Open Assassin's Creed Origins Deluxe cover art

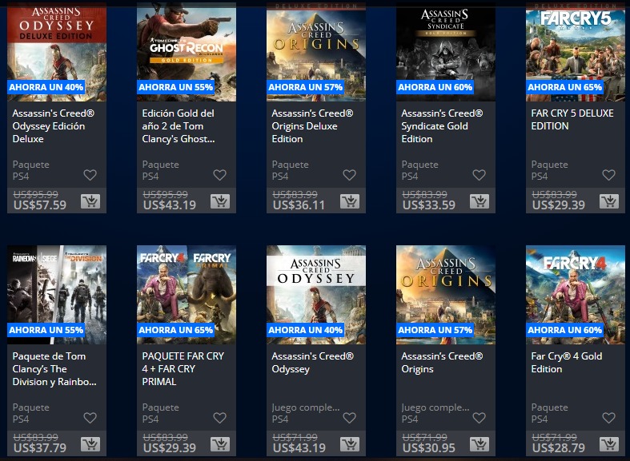(316, 52)
